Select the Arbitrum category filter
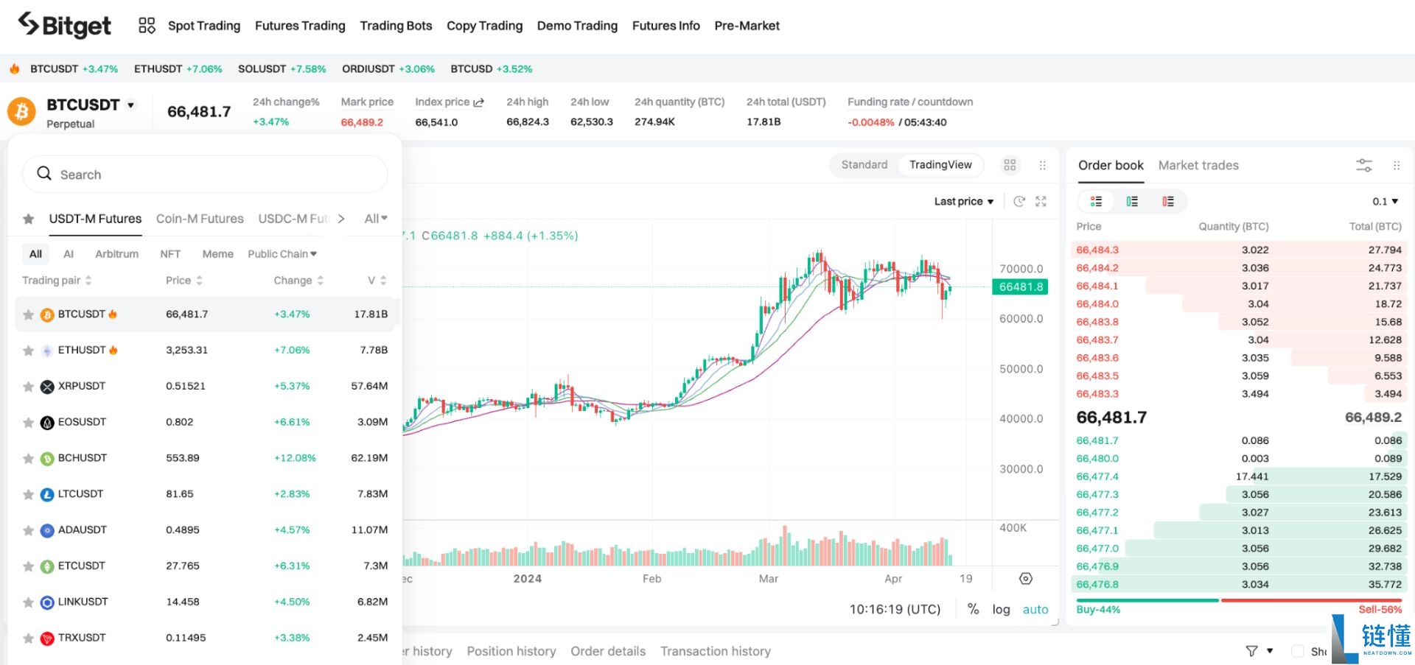The image size is (1415, 665). coord(116,254)
